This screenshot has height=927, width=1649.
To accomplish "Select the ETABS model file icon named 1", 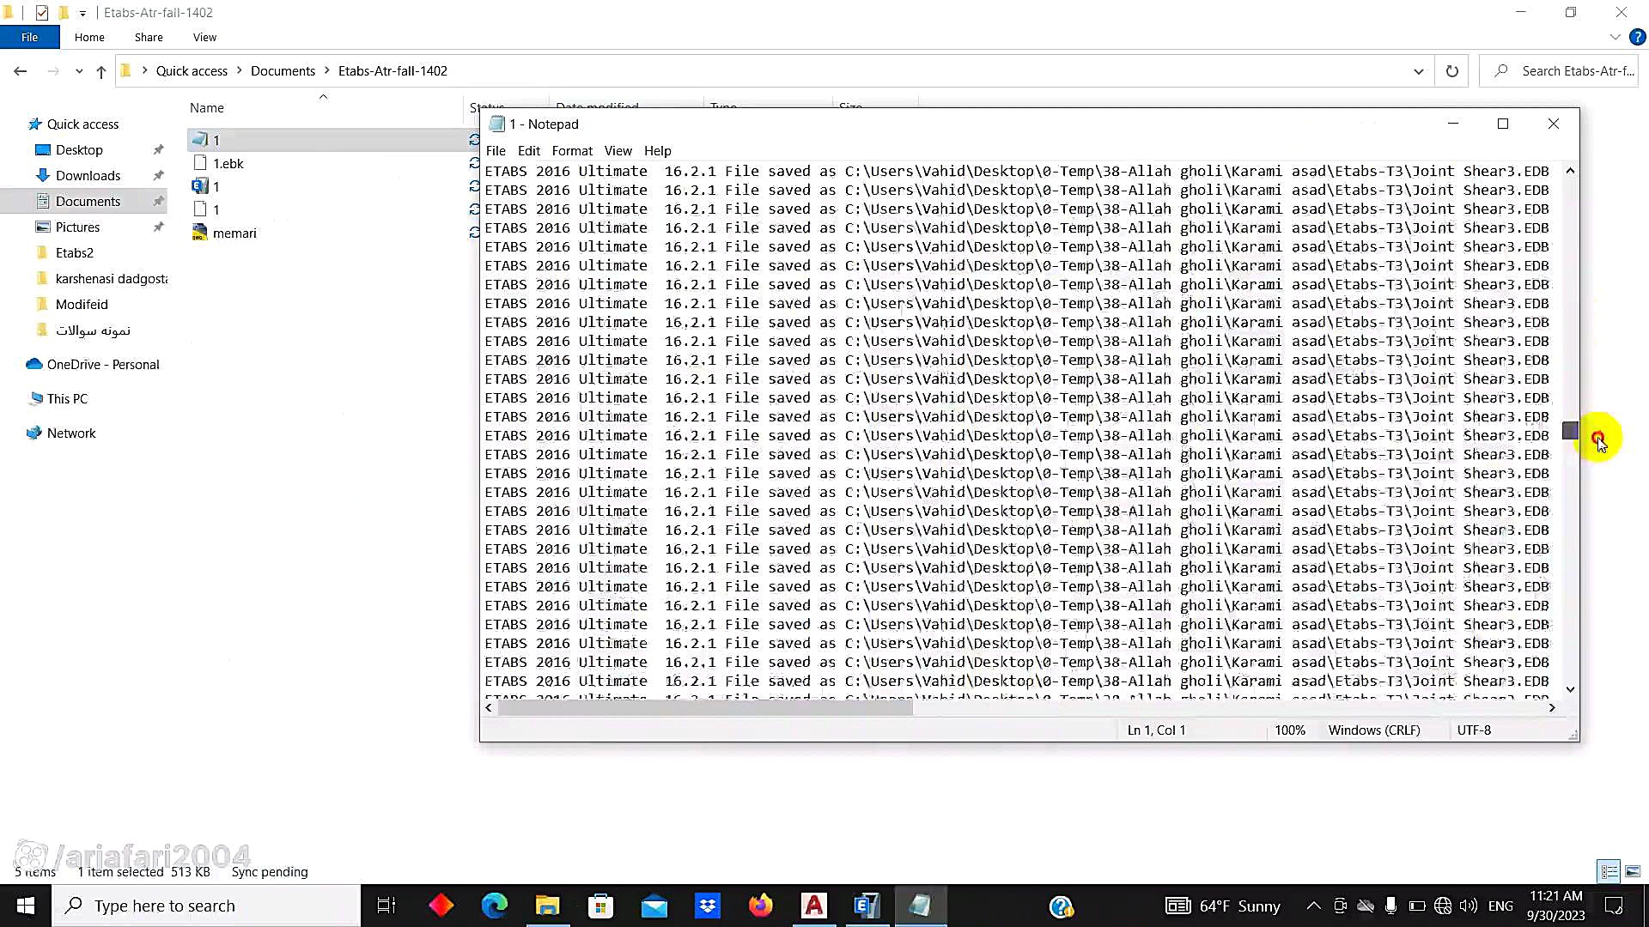I will 200,186.
